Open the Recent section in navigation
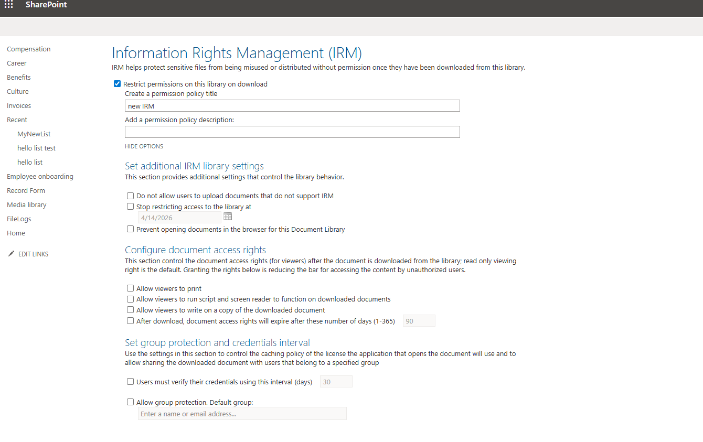Screen dimensions: 703x442 [x=17, y=120]
